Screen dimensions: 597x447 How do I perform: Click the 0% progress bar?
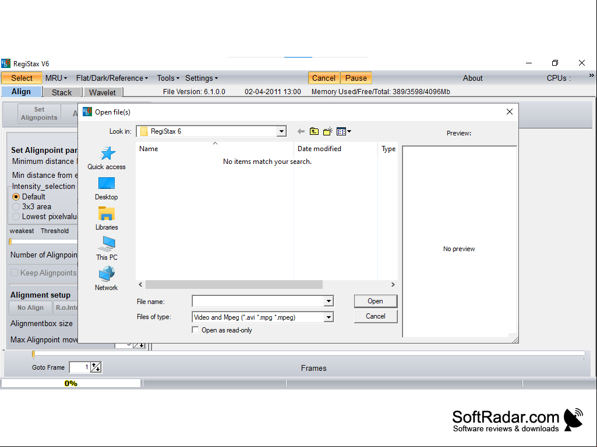[x=71, y=383]
